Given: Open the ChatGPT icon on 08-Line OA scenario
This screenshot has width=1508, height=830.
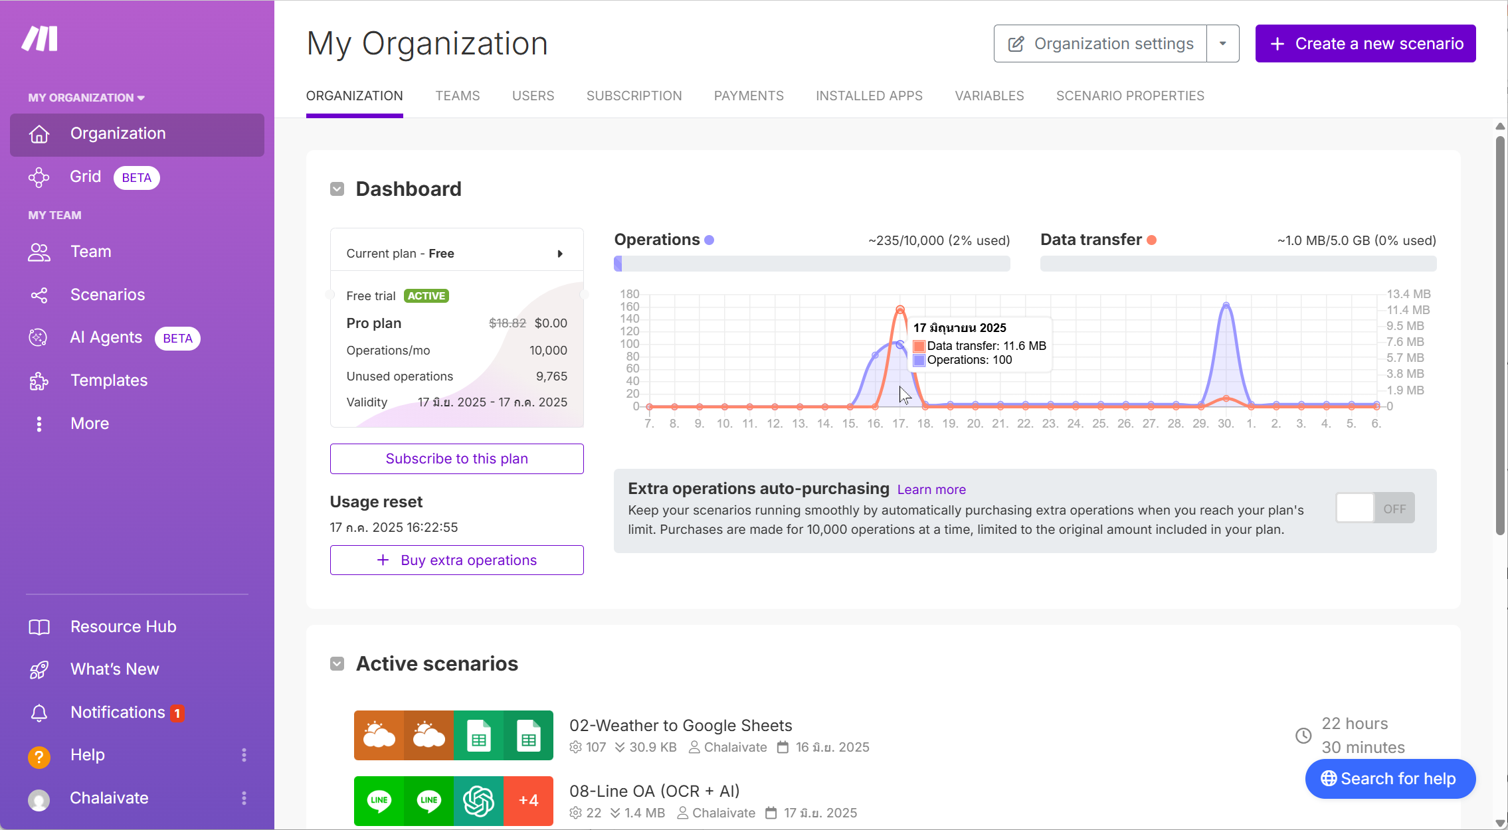Looking at the screenshot, I should click(x=478, y=801).
